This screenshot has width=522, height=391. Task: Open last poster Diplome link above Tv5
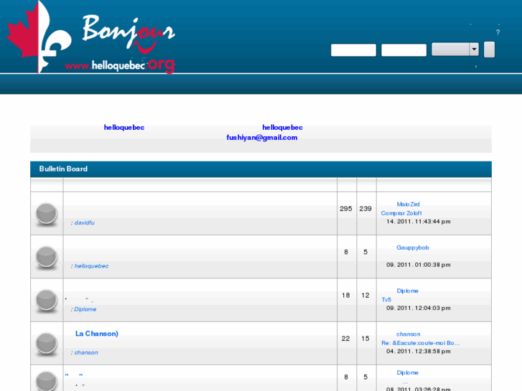(x=408, y=291)
